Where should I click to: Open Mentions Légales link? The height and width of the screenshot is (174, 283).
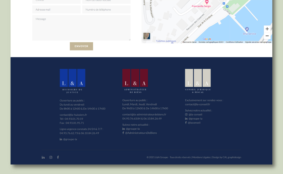click(201, 157)
